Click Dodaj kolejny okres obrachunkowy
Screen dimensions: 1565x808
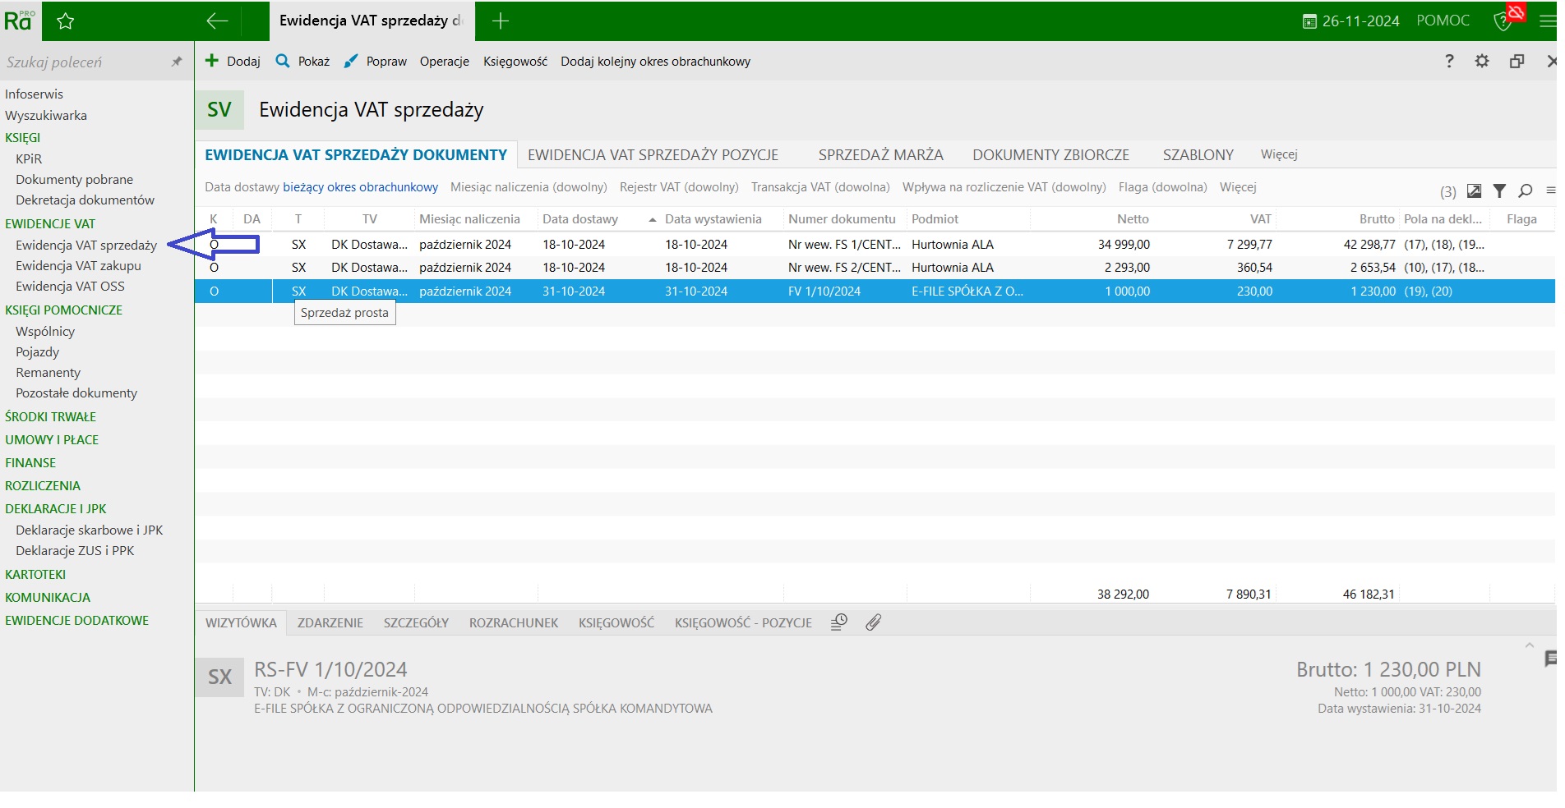click(x=655, y=62)
